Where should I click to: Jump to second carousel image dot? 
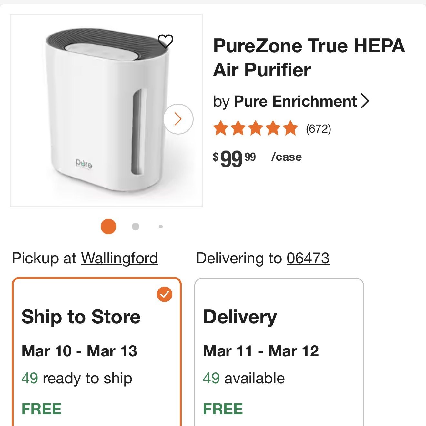point(136,227)
